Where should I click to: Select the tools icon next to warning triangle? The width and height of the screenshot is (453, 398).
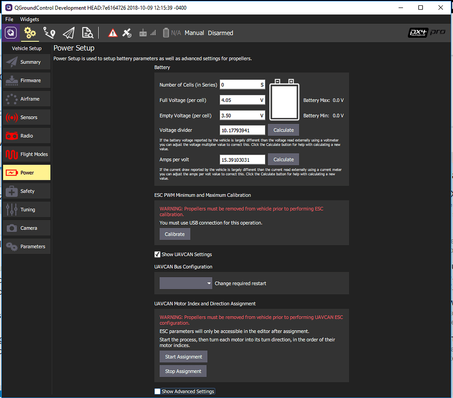[x=127, y=33]
